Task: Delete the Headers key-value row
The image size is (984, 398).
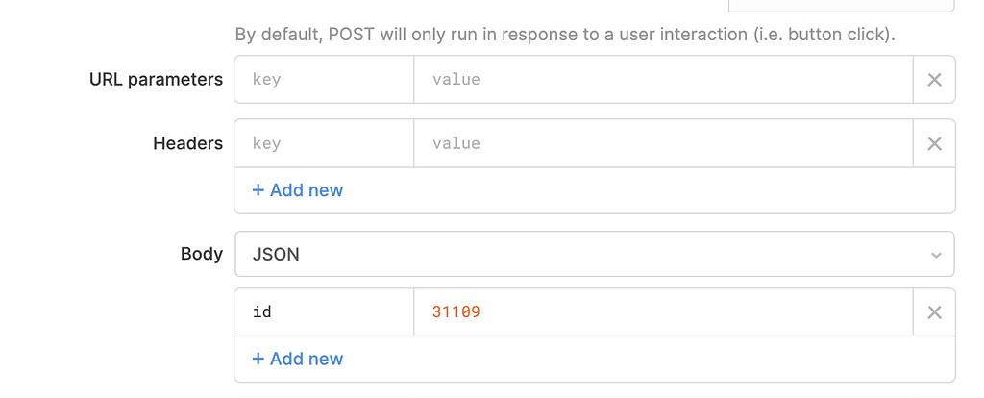Action: (934, 144)
